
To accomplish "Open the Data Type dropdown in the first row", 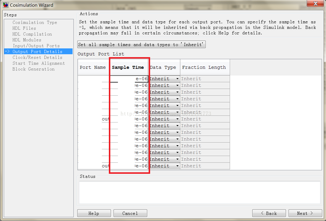I will coord(164,79).
